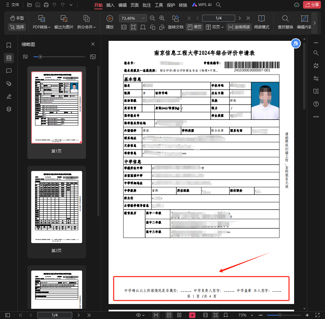Screen dimensions: 325x319
Task: Activate the 选择 selection tool
Action: pos(17,27)
